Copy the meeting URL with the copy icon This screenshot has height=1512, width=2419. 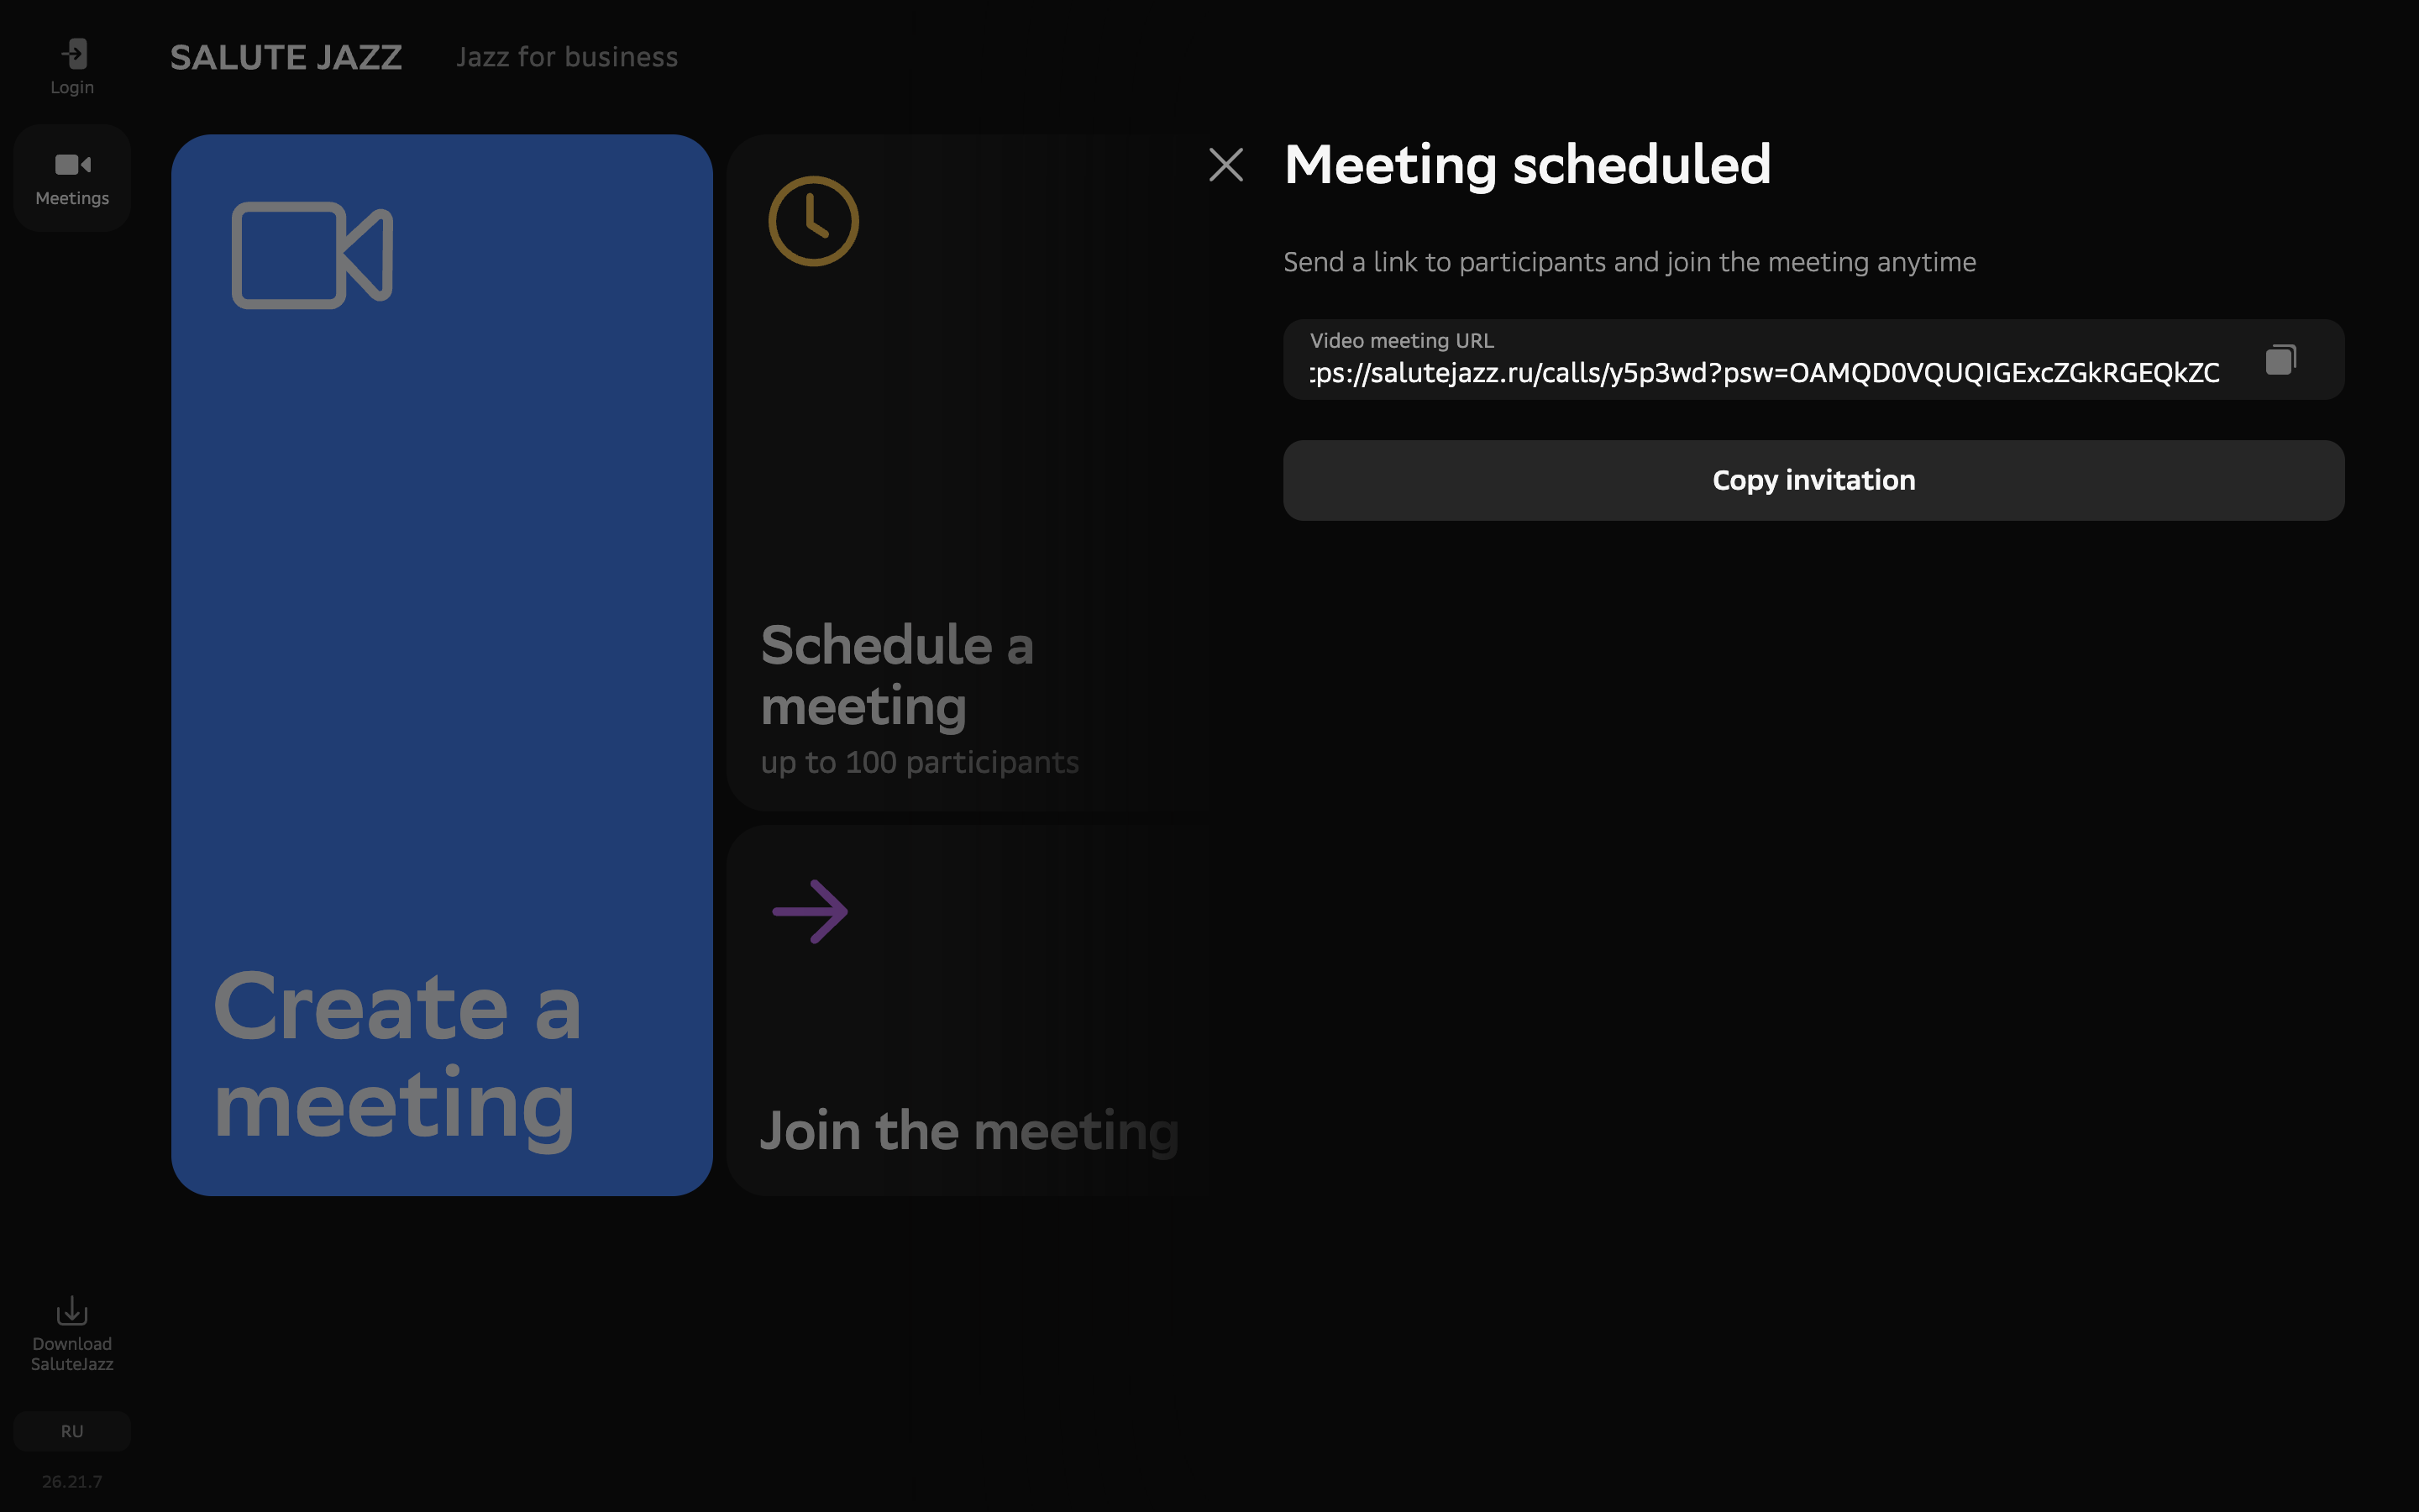(x=2281, y=359)
